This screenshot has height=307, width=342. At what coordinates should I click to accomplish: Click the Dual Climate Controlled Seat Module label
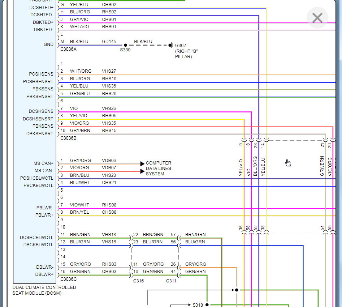click(44, 290)
